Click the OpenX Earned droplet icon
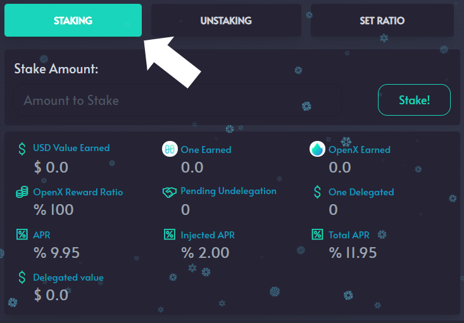The image size is (464, 323). click(x=317, y=149)
